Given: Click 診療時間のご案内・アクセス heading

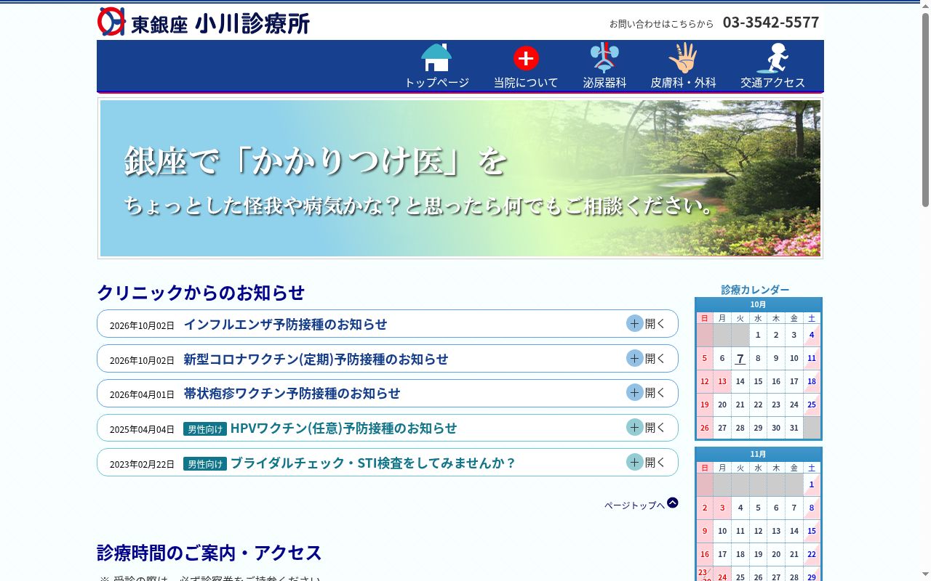Looking at the screenshot, I should click(x=209, y=553).
